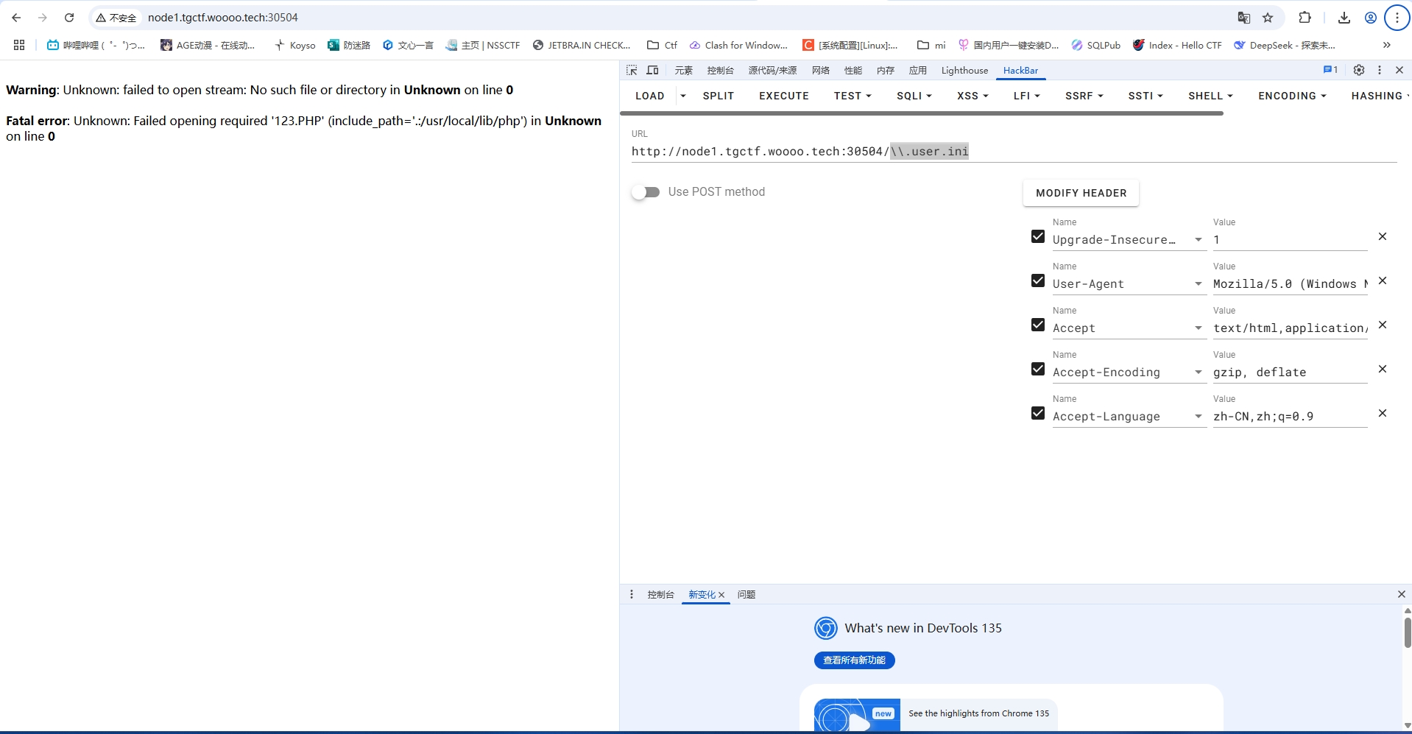Switch to the 问题 drawer tab
The height and width of the screenshot is (734, 1412).
point(746,594)
